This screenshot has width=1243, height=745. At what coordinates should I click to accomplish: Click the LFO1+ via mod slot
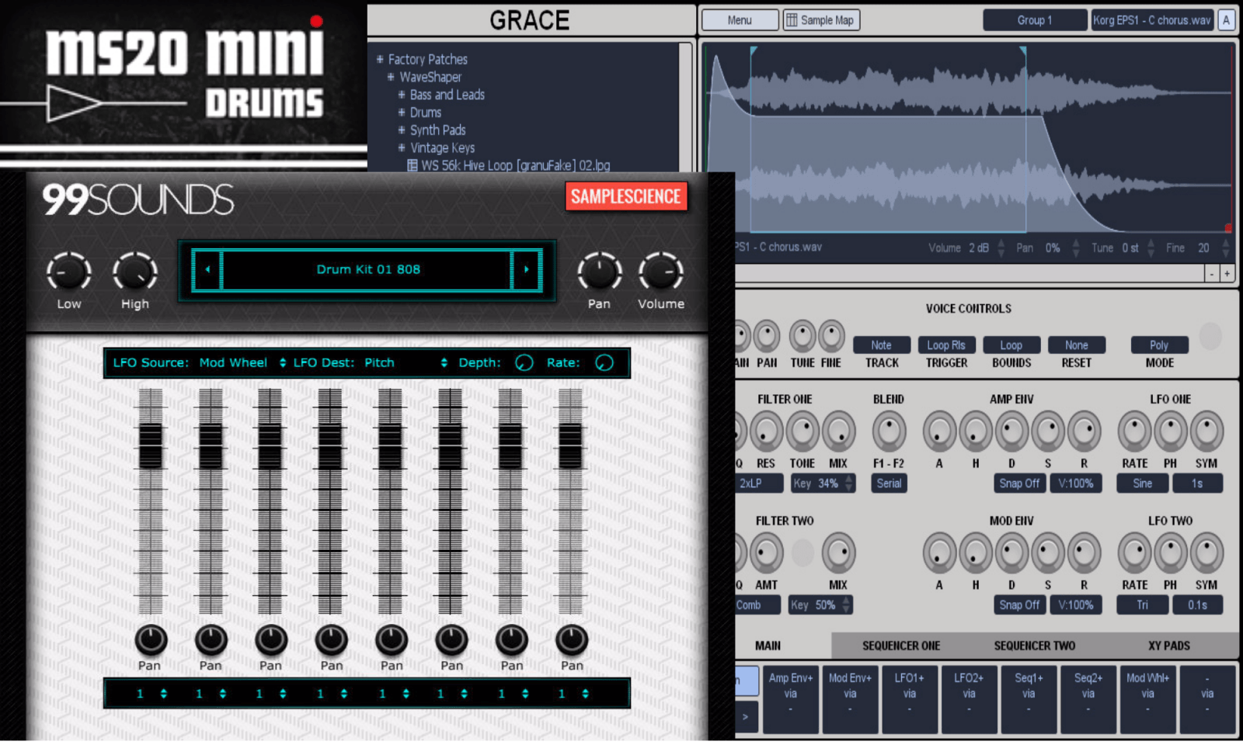(909, 698)
